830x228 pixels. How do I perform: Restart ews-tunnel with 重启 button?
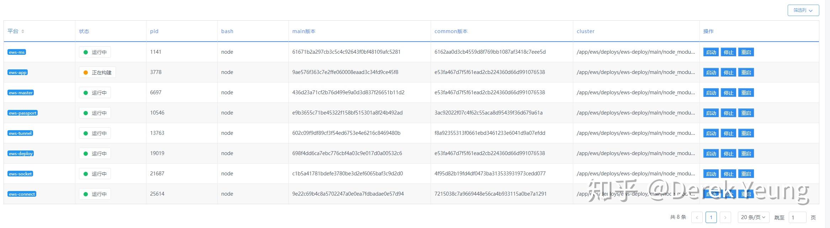point(746,133)
